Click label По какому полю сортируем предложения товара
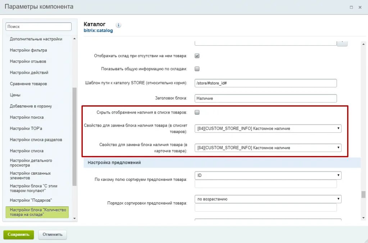 141,180
